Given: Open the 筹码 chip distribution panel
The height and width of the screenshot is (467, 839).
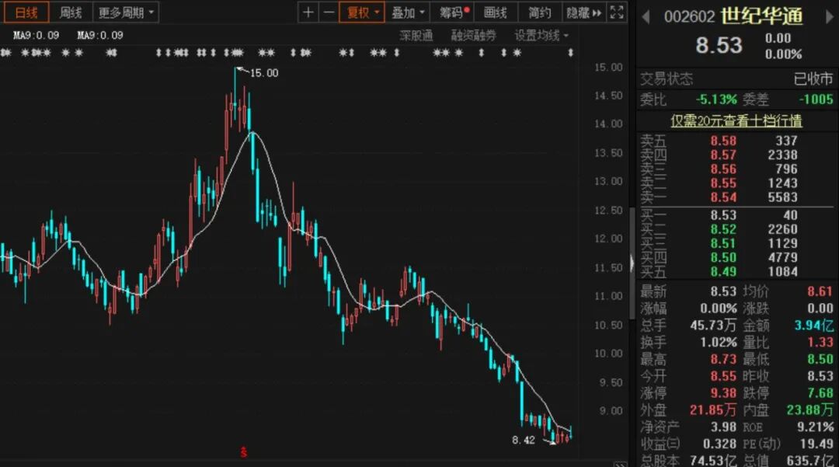Looking at the screenshot, I should (x=454, y=12).
